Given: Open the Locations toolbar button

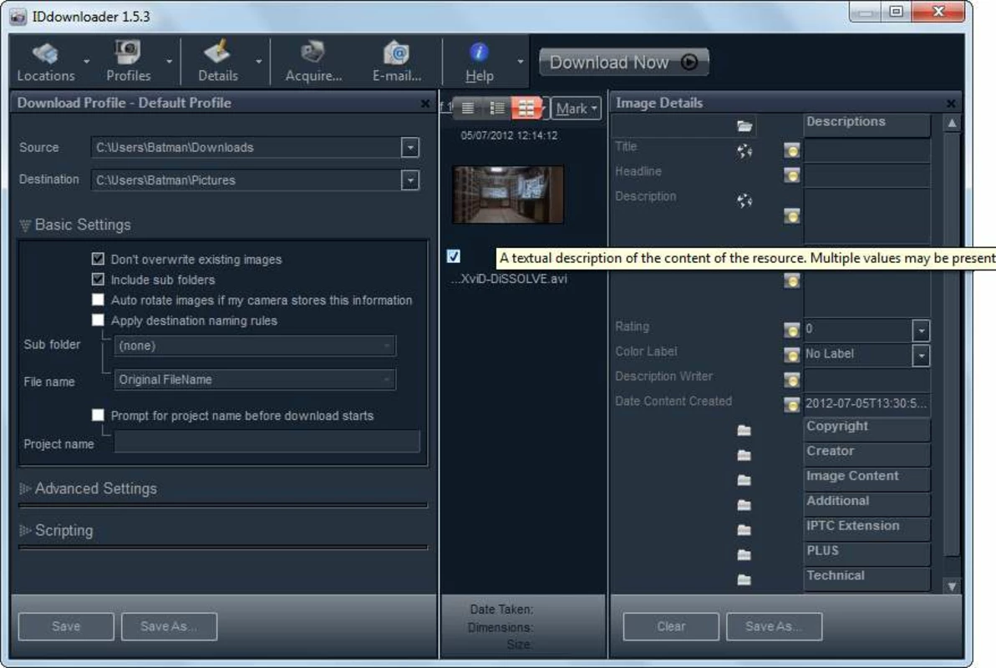Looking at the screenshot, I should click(46, 63).
